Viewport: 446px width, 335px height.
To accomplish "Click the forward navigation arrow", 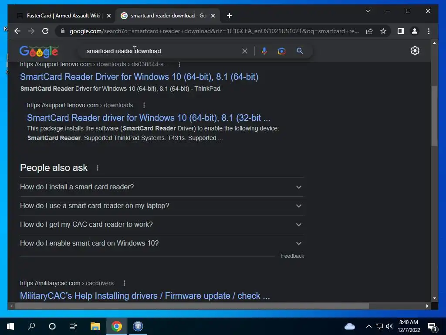I will pos(31,31).
